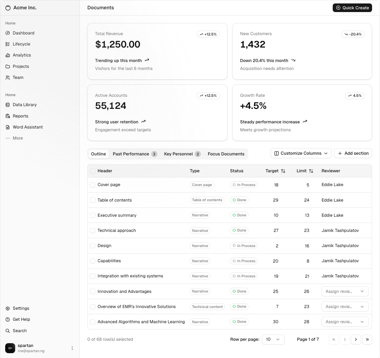Click the Dashboard icon in sidebar
The height and width of the screenshot is (358, 380).
pyautogui.click(x=8, y=33)
